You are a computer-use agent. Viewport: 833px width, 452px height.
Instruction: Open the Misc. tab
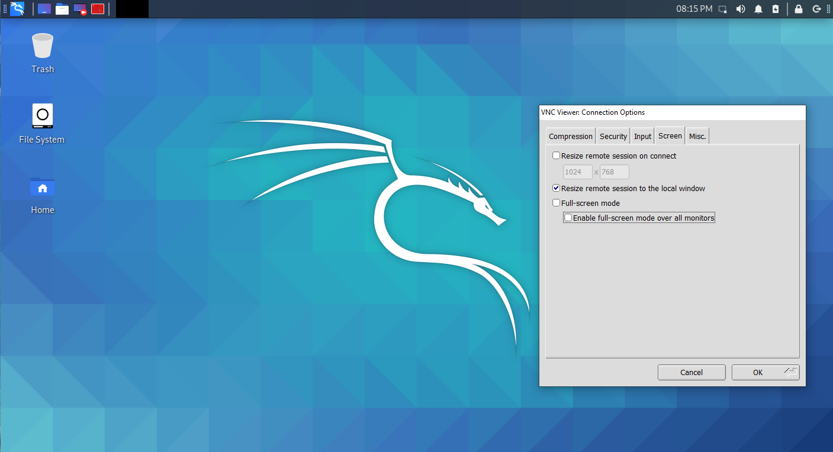[697, 136]
